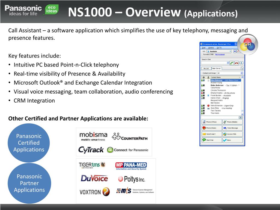Switch to the My List tab
The height and width of the screenshot is (210, 280).
tap(206, 68)
